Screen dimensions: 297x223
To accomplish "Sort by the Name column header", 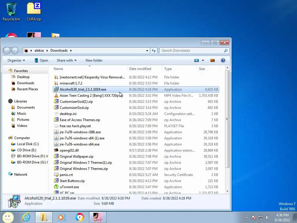I will pos(90,69).
